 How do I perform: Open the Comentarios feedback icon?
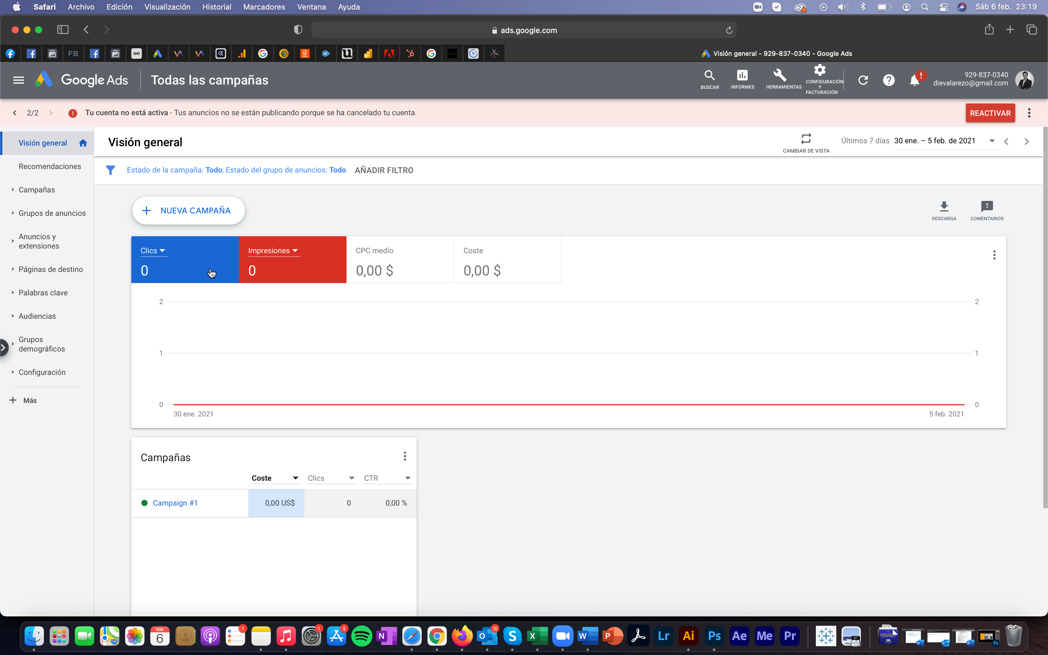click(x=987, y=211)
